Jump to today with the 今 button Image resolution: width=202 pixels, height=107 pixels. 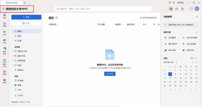click(x=176, y=62)
